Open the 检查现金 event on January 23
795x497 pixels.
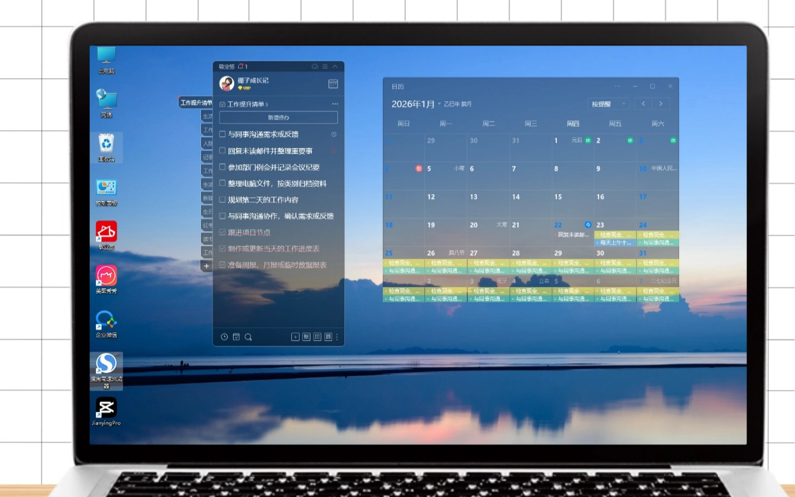pos(615,235)
